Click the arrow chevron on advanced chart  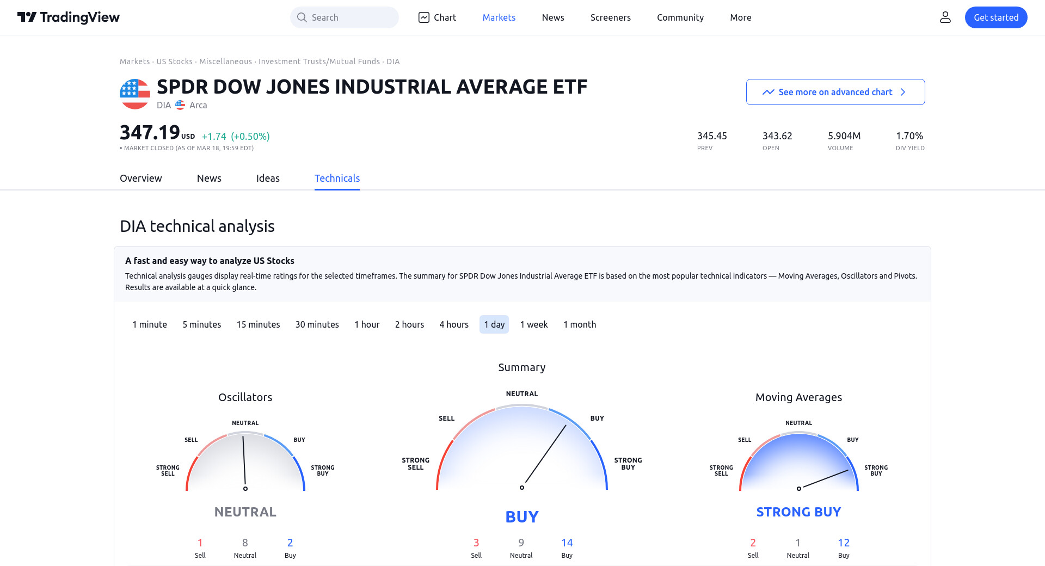[903, 92]
